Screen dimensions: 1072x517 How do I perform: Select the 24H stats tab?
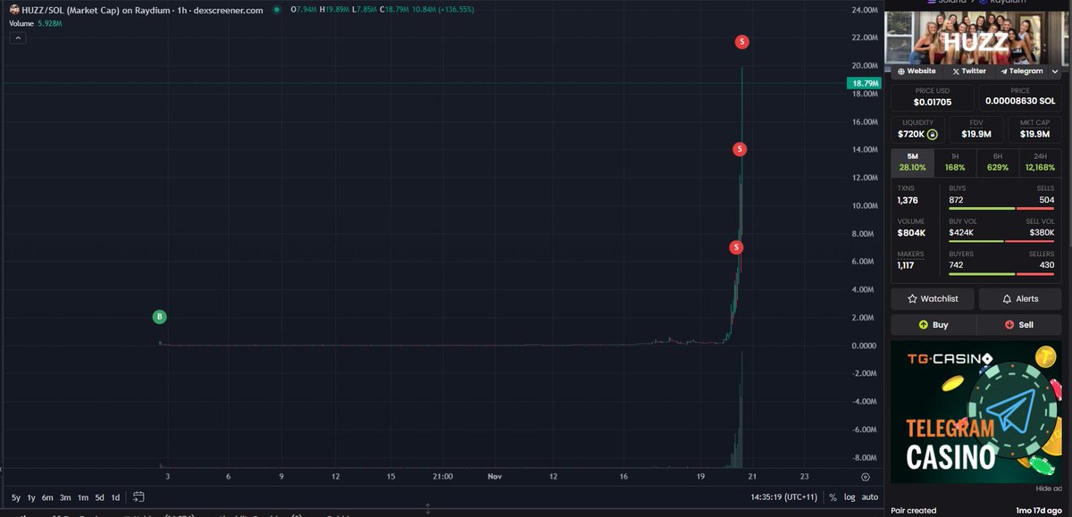(1041, 162)
